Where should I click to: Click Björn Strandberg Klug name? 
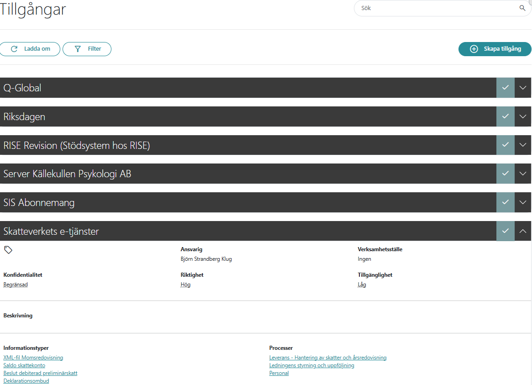(206, 259)
